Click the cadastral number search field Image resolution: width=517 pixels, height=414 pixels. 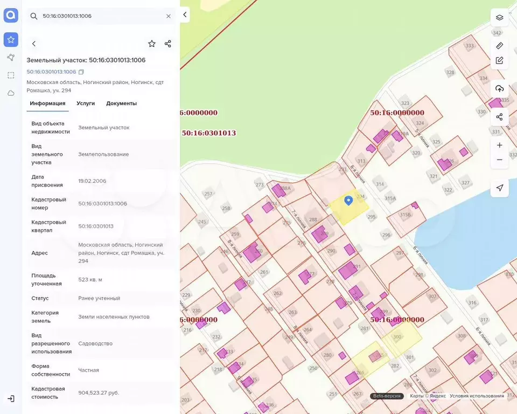point(101,16)
